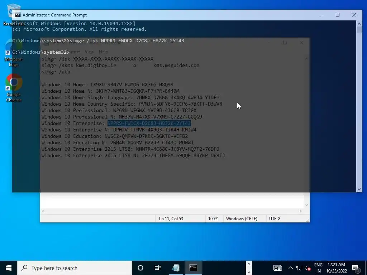This screenshot has width=367, height=275.
Task: Click the Command Prompt vertical scrollbar thumb
Action: click(359, 30)
